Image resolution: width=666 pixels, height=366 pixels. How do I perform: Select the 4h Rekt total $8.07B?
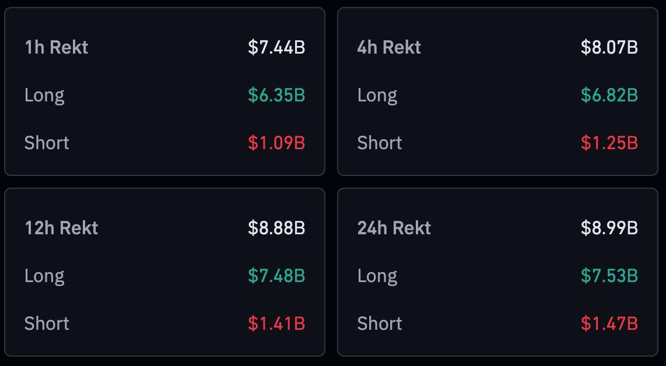coord(609,47)
